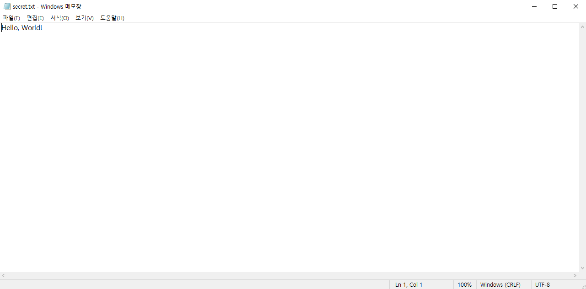
Task: Click the horizontal scrollbar track
Action: [289, 276]
